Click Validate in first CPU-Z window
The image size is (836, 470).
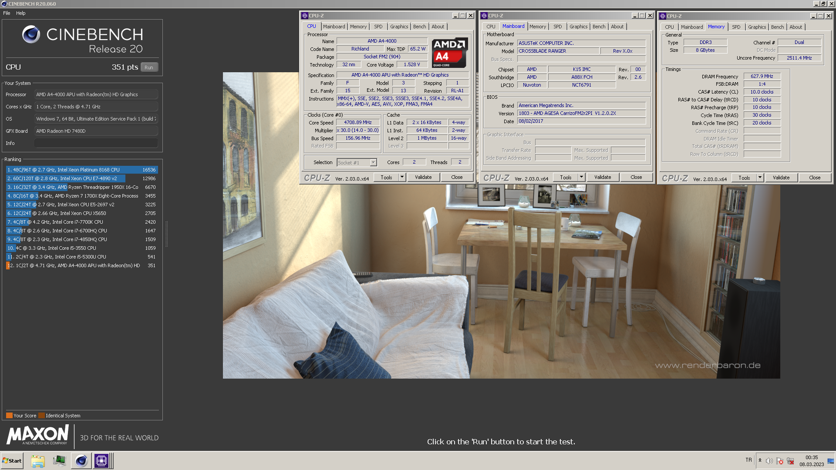pos(423,177)
